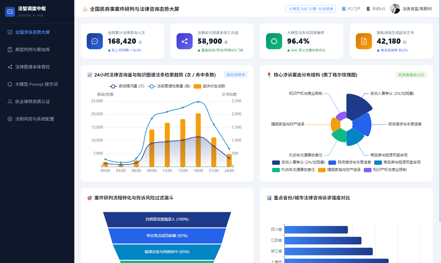This screenshot has height=263, width=441.
Task: Toggle 知识产权与竞业限制 rose legend item
Action: (385, 170)
